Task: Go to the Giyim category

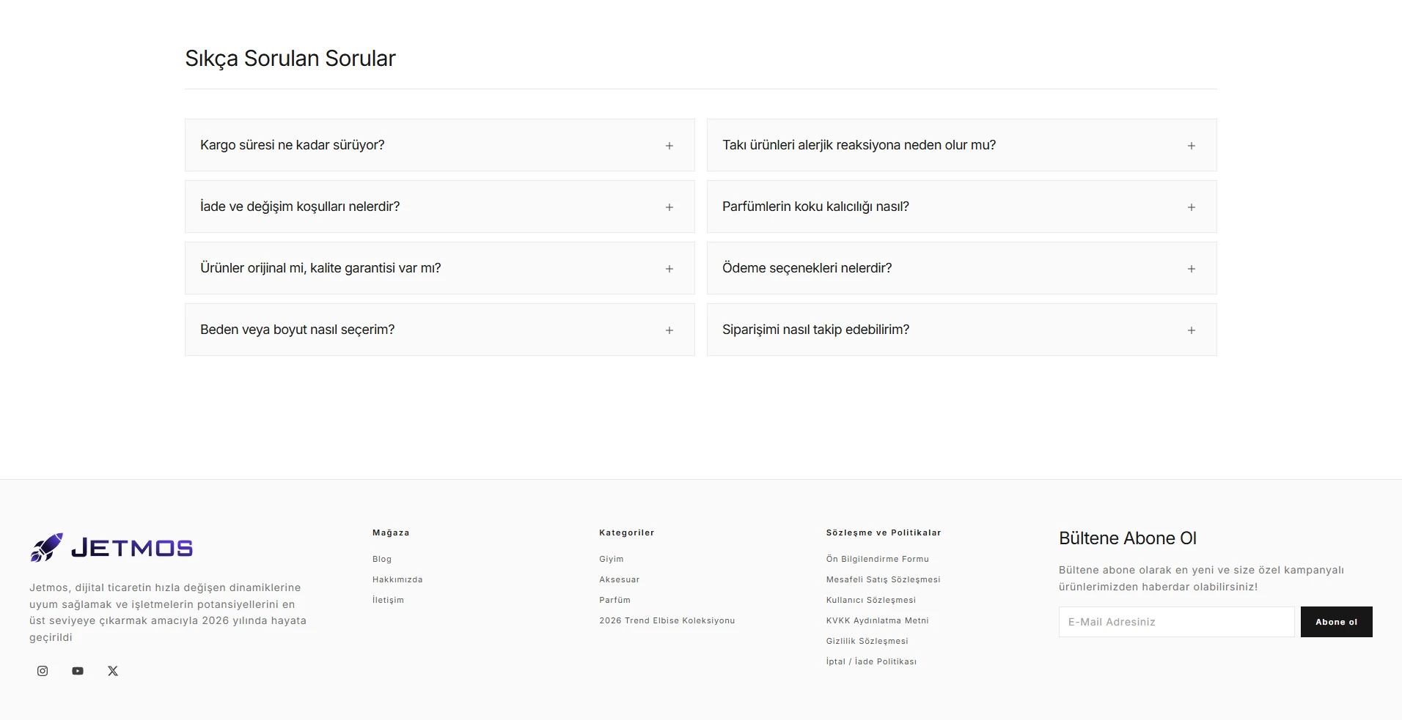Action: tap(612, 559)
